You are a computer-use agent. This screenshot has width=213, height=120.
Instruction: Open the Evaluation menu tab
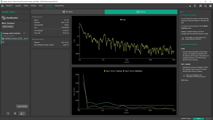click(x=59, y=6)
